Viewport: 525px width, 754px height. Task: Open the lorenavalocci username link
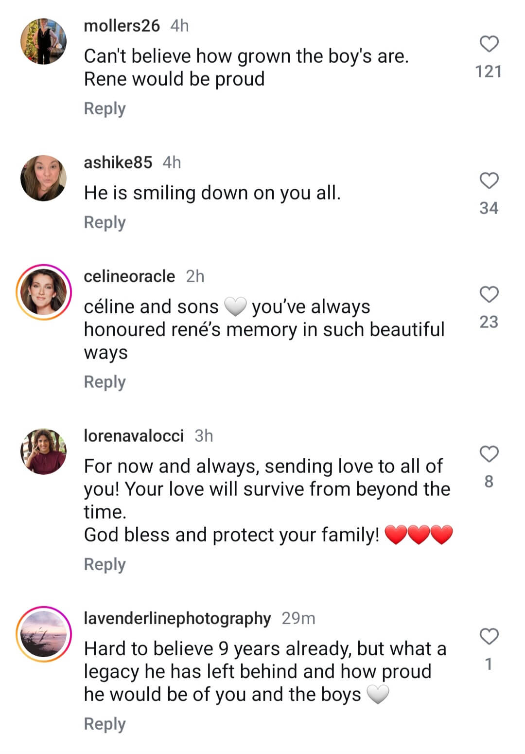pos(134,436)
